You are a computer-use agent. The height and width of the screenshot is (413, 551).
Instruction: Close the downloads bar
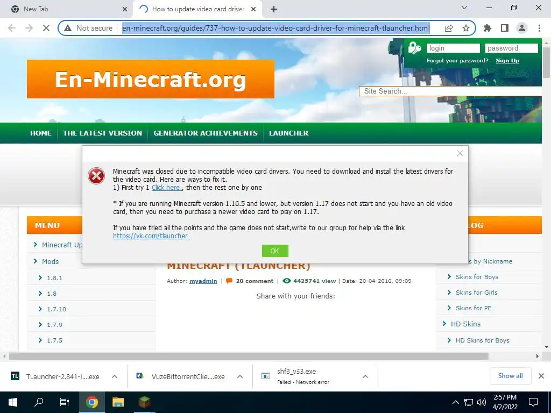(541, 376)
